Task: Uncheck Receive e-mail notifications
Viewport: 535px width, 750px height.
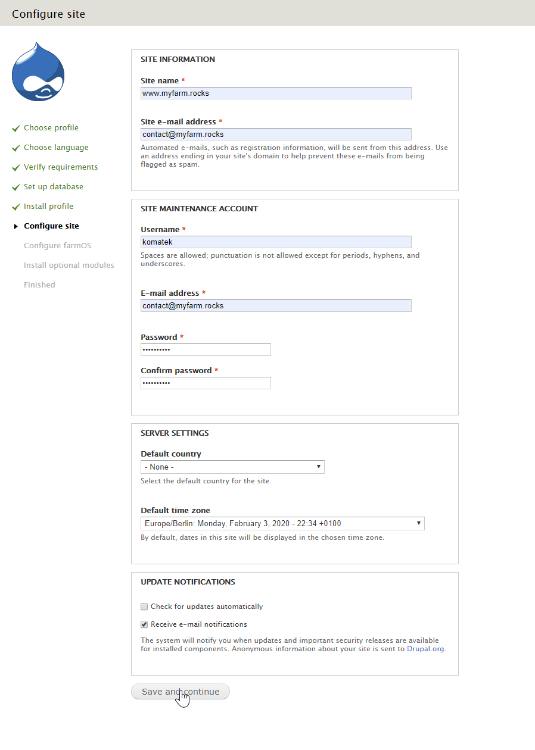Action: (x=144, y=624)
